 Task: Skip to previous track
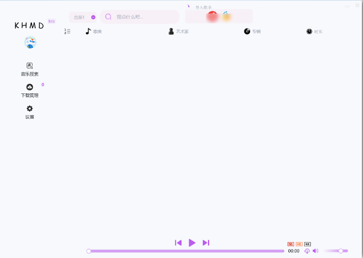(178, 243)
